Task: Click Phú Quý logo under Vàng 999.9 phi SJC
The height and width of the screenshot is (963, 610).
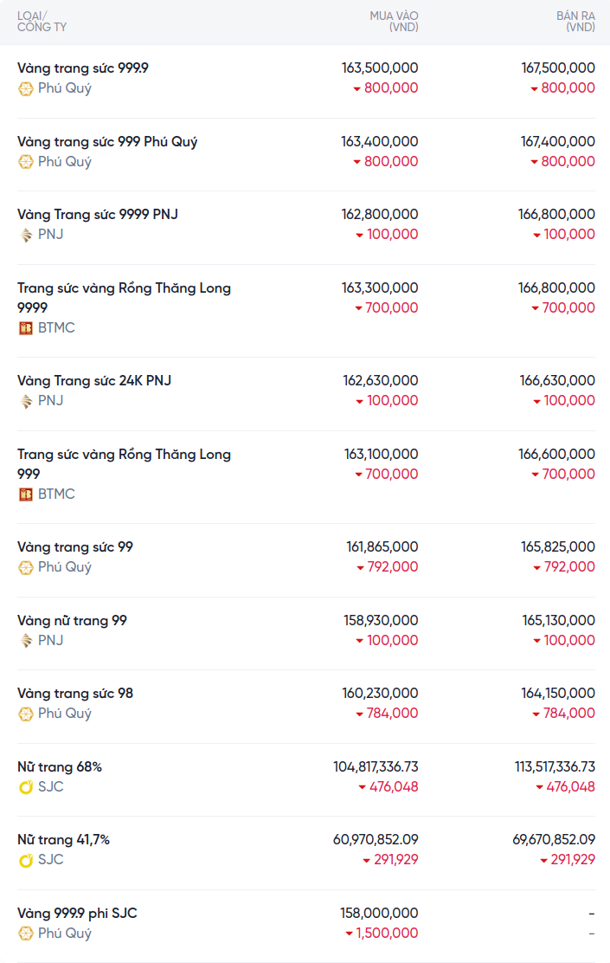Action: 26,934
